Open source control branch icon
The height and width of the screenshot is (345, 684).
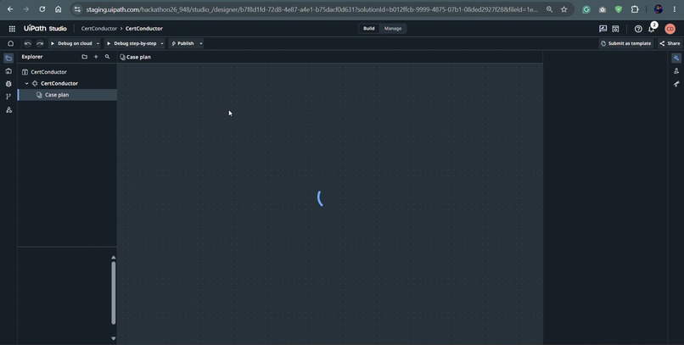(8, 97)
